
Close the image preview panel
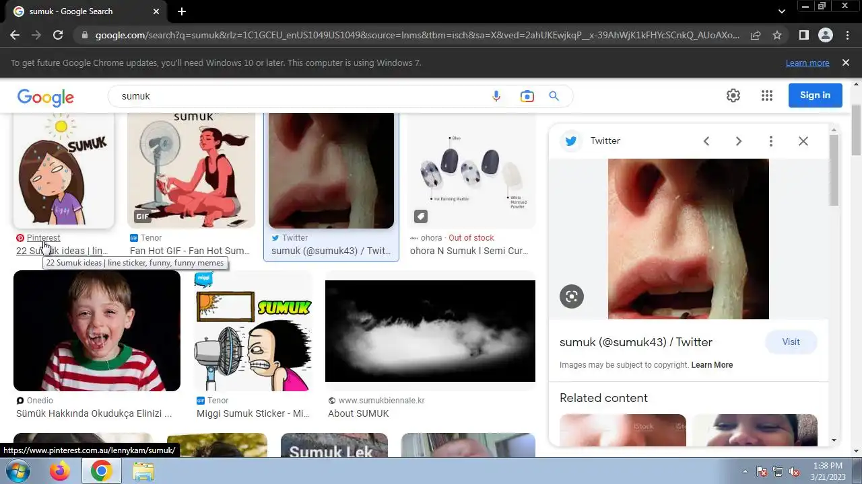click(803, 141)
